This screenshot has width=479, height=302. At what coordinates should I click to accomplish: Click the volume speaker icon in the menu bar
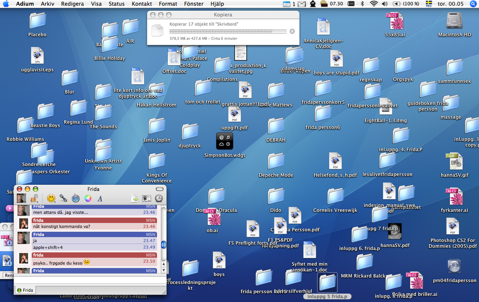pos(385,4)
